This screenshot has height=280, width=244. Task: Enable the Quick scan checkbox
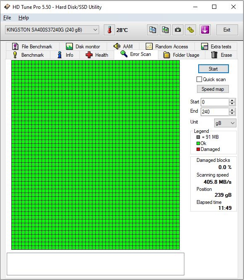tap(199, 79)
